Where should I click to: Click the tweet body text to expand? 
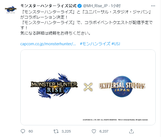tap(86, 22)
